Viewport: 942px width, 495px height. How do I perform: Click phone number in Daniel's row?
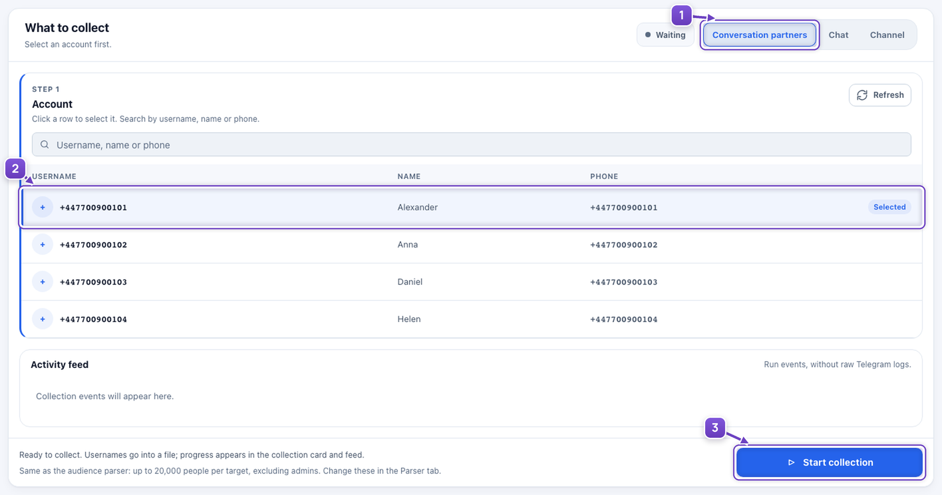click(624, 282)
